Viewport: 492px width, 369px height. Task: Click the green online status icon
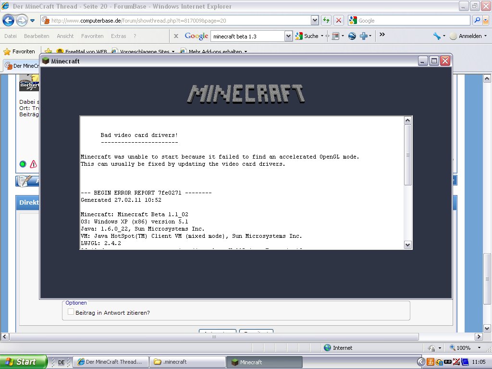tap(23, 164)
